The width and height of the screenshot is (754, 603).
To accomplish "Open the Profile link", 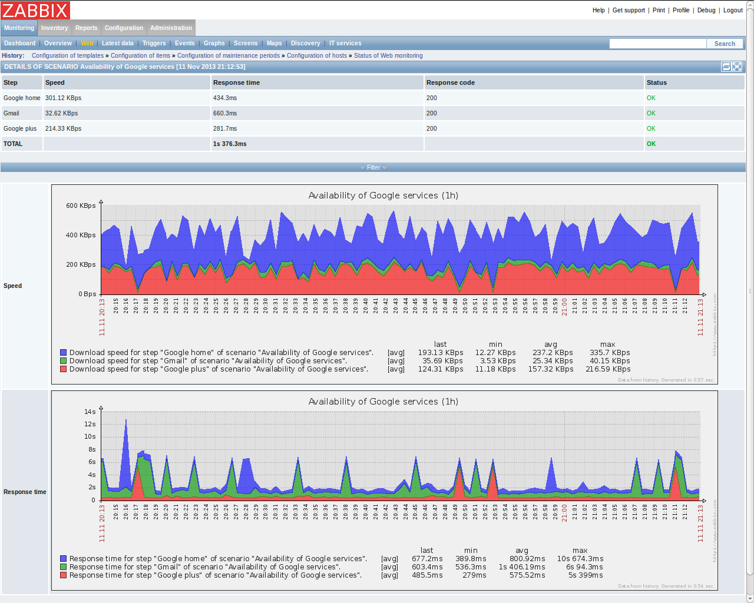I will (x=681, y=11).
